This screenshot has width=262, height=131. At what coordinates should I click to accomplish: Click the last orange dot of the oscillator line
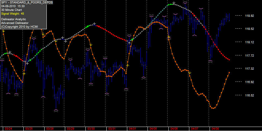[x=229, y=73]
